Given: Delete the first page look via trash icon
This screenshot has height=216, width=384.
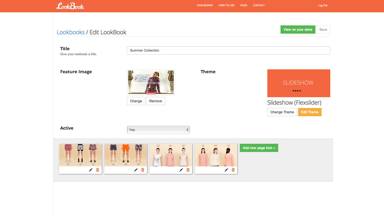Looking at the screenshot, I should 97,169.
